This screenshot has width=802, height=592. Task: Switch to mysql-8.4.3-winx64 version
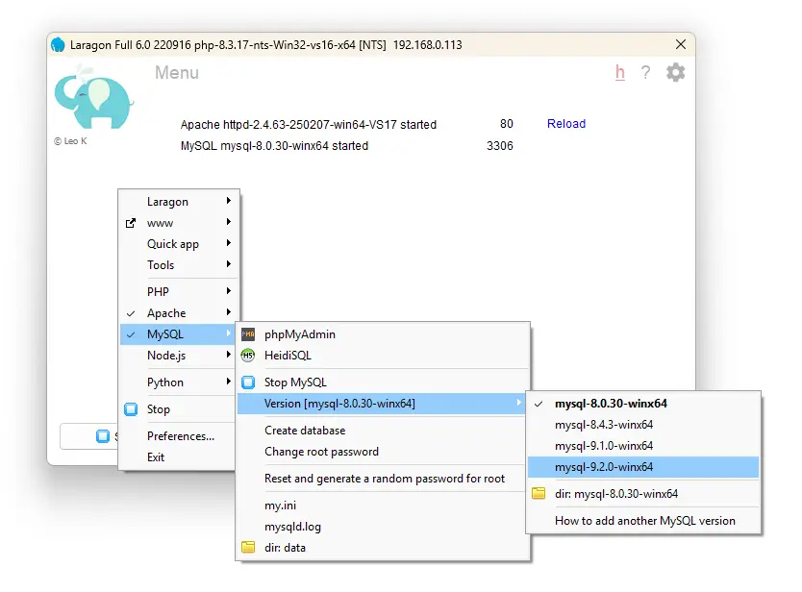click(643, 425)
